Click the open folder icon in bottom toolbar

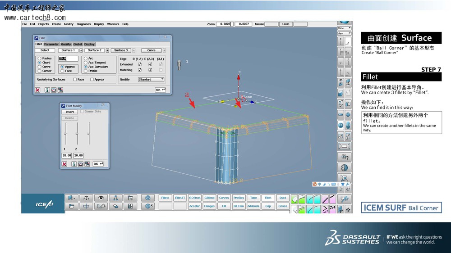[71, 206]
